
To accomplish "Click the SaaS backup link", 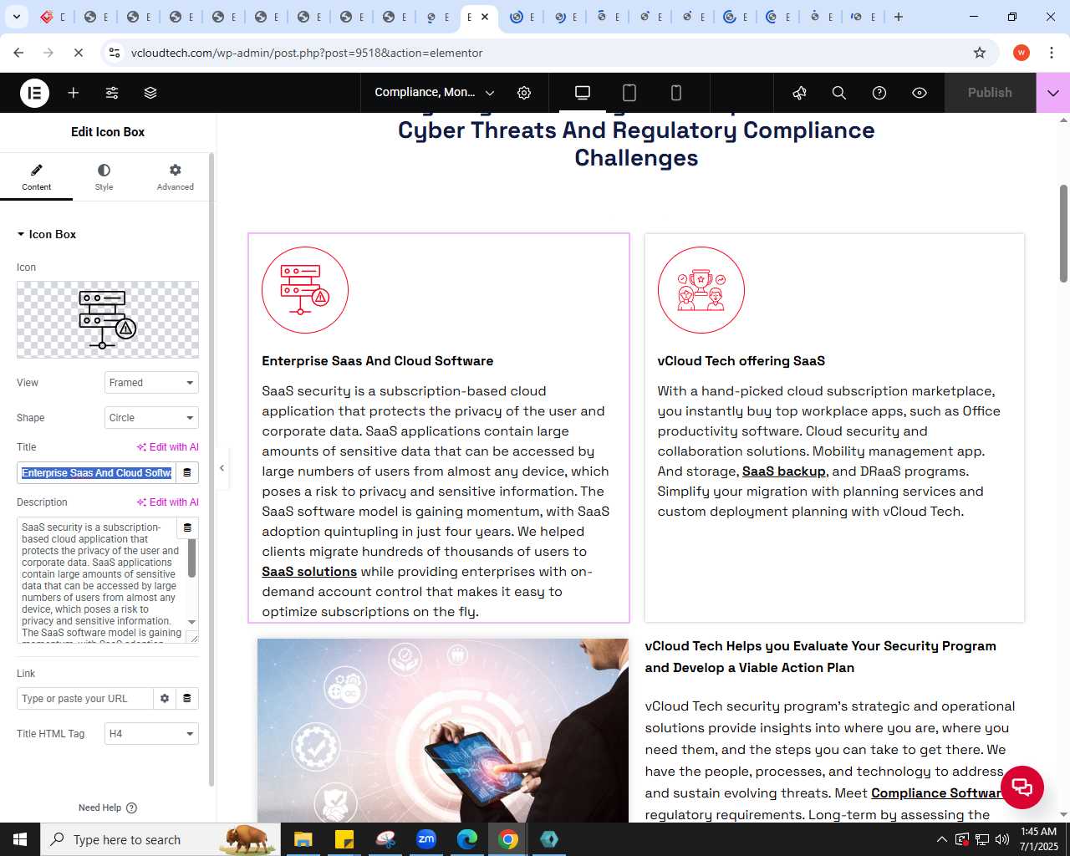I will [784, 471].
